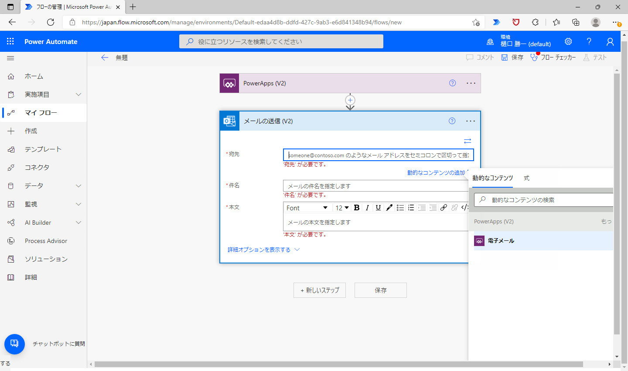The image size is (628, 371).
Task: Click the + 新しいステップ button
Action: [320, 290]
